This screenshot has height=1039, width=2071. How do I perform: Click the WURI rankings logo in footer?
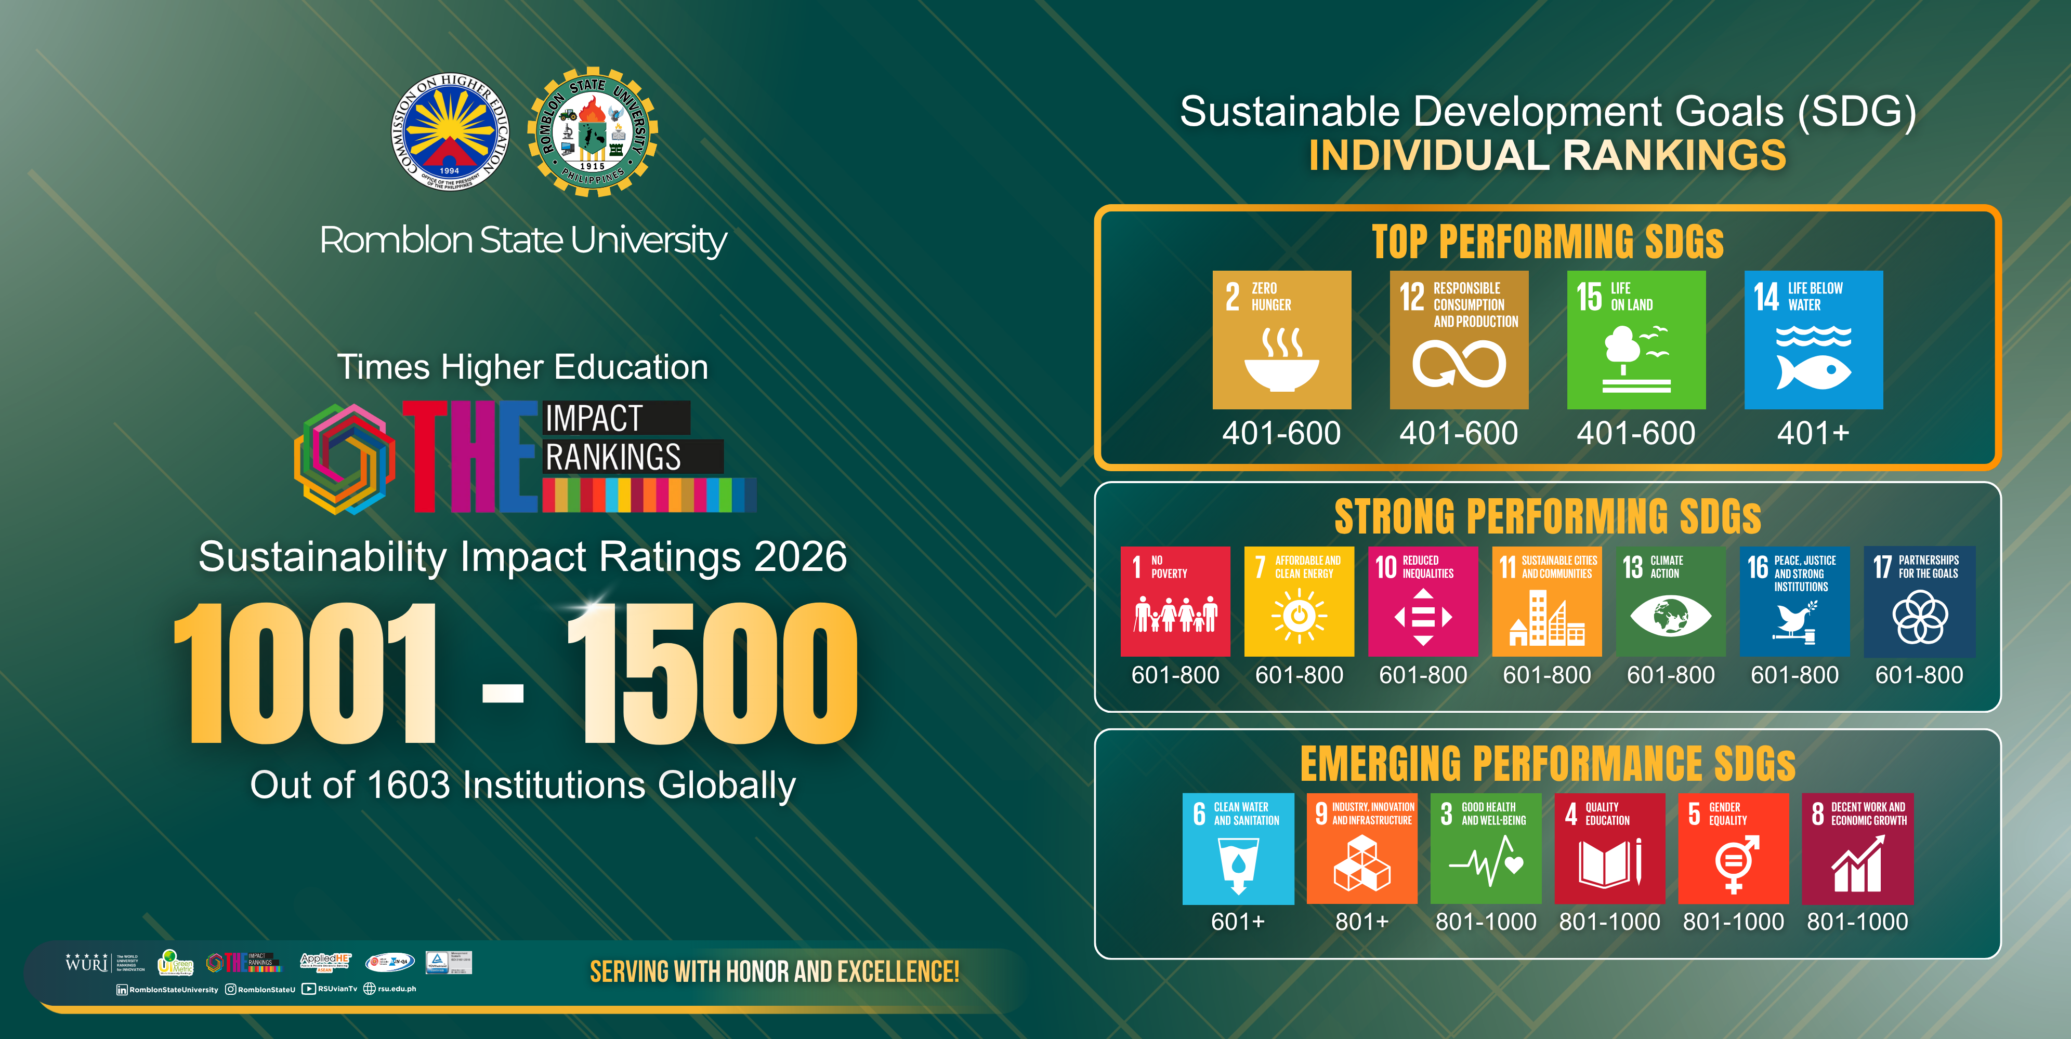(x=106, y=963)
